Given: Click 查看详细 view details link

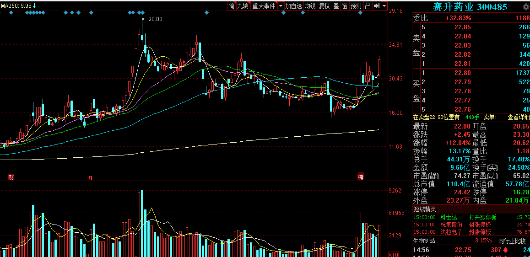Looking at the screenshot, I should click(x=519, y=117).
